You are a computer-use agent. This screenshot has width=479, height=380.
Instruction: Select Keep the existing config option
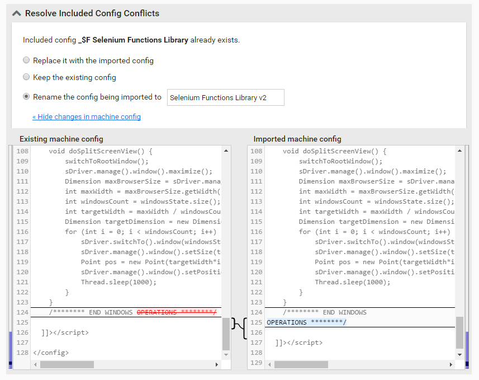coord(26,77)
